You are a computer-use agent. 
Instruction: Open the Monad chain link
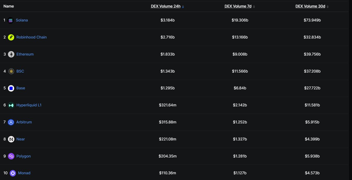point(24,173)
